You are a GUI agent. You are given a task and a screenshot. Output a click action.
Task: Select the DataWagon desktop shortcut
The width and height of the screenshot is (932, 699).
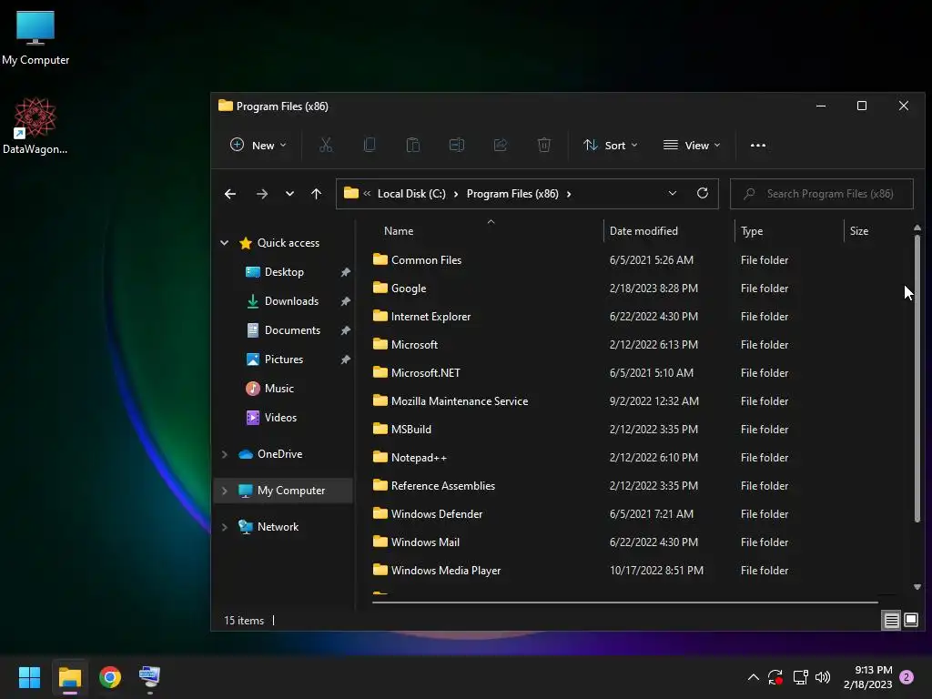point(35,126)
